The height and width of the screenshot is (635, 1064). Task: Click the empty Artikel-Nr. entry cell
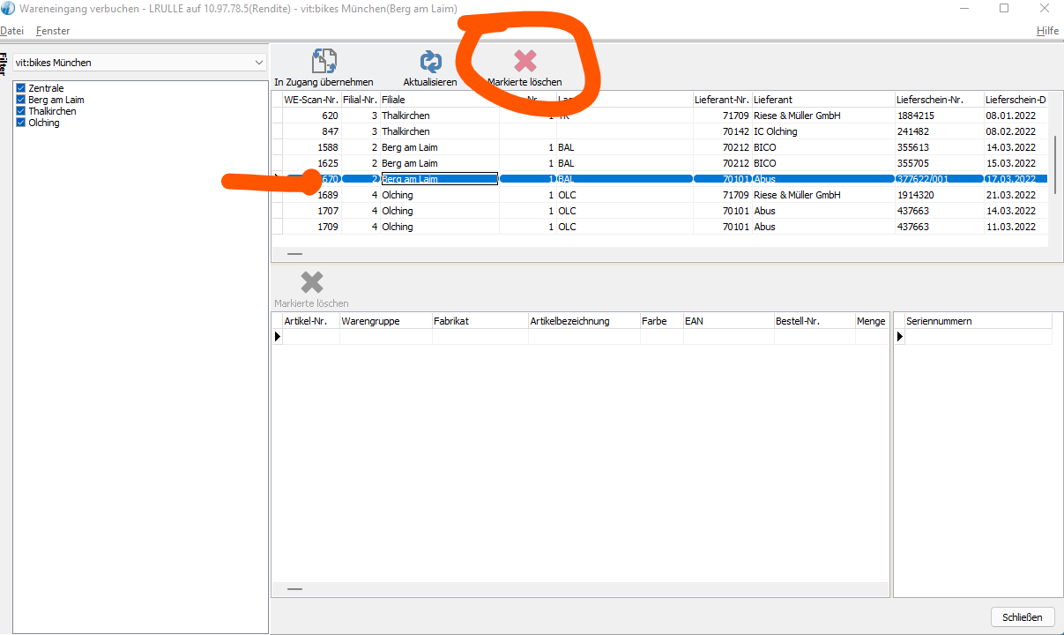[x=310, y=336]
